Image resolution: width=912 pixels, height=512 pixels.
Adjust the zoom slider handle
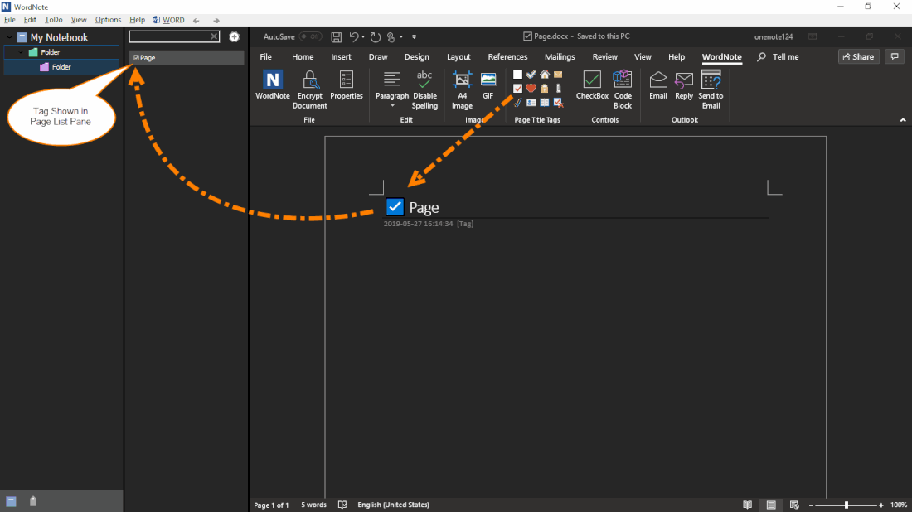(x=847, y=505)
